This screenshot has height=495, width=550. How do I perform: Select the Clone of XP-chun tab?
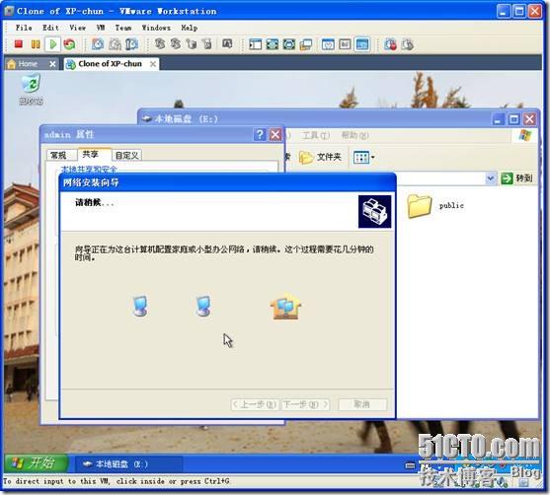[x=110, y=64]
